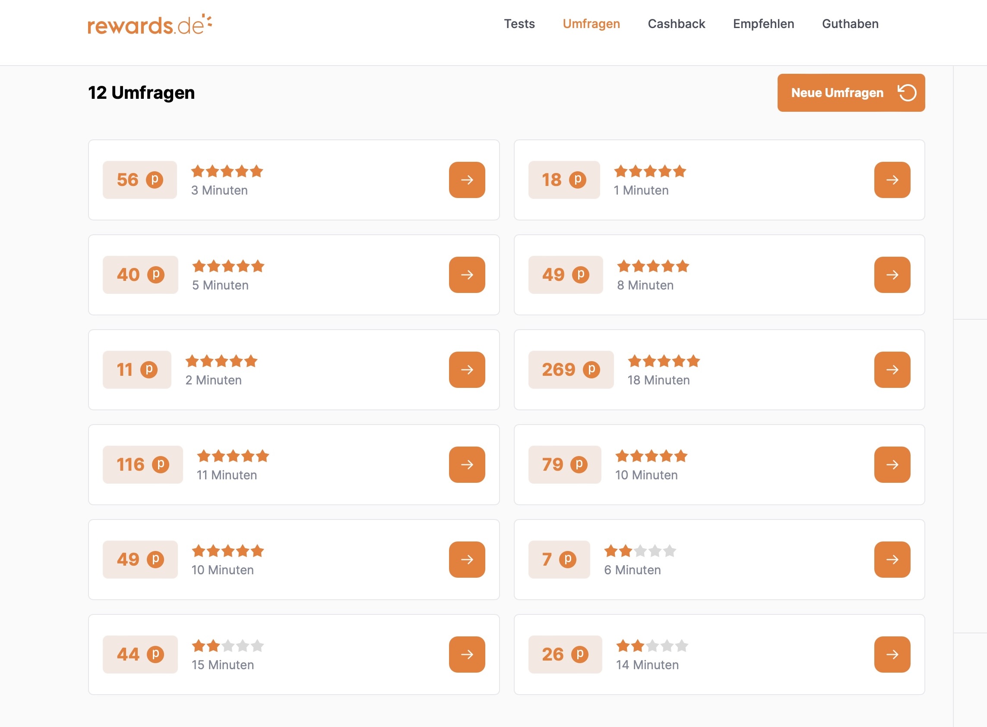This screenshot has height=727, width=987.
Task: Start the 49 points 10 Minuten survey arrow
Action: (x=467, y=559)
